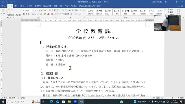Click the yellow highlight color button

[x=45, y=14]
